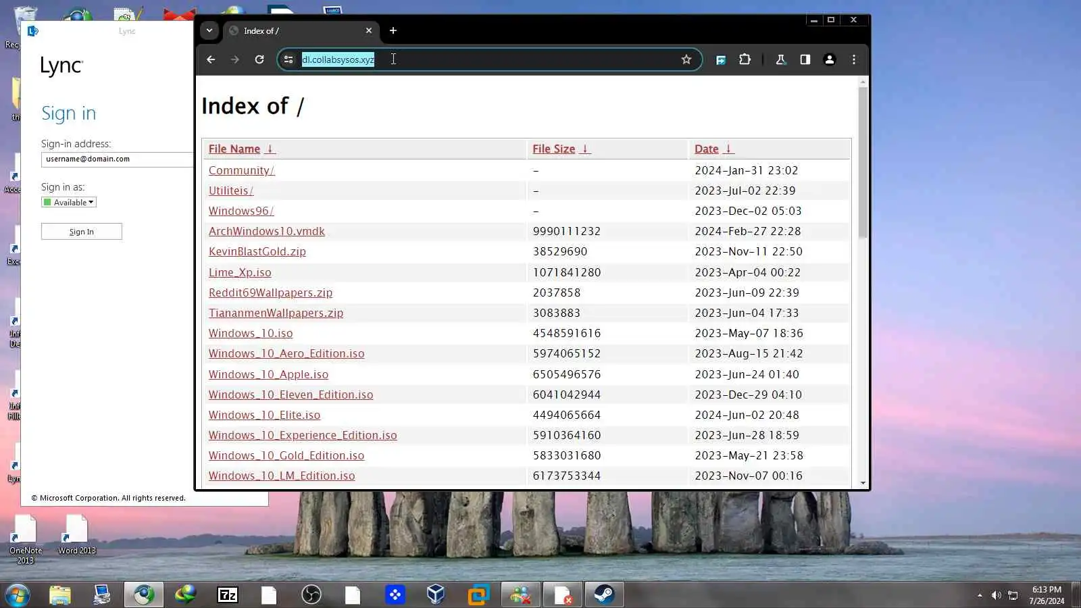Download ArchWindows10.vmdk
Viewport: 1081px width, 608px height.
pyautogui.click(x=266, y=231)
